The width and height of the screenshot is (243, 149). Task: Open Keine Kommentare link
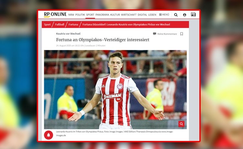click(x=167, y=34)
